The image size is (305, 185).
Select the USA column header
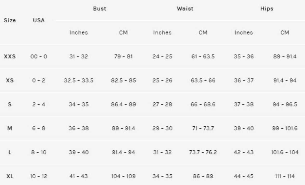click(39, 20)
